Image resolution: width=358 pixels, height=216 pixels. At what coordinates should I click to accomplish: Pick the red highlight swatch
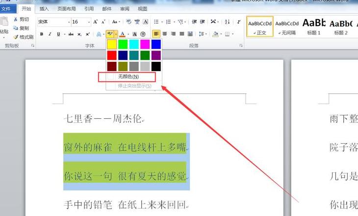coord(112,55)
